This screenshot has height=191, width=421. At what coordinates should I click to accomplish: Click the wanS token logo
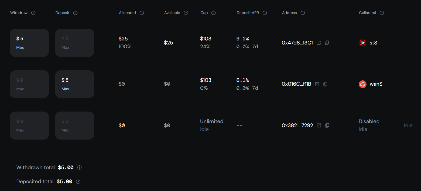[362, 84]
